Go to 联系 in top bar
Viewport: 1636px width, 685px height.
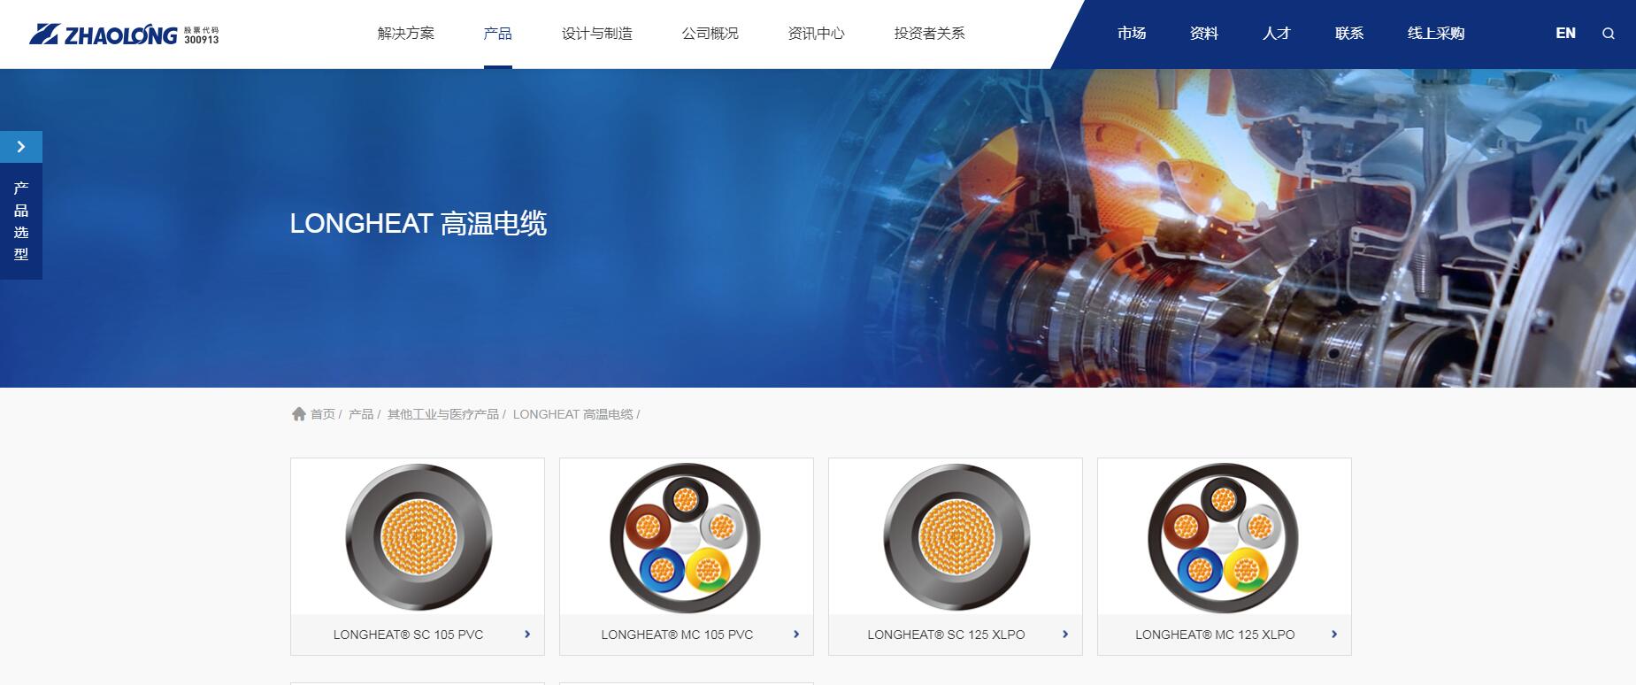[1349, 34]
